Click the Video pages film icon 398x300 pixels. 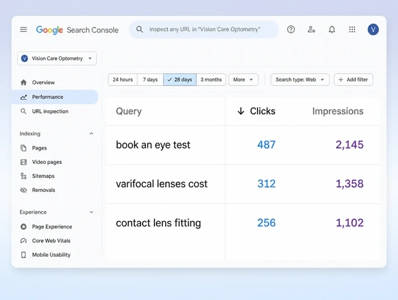23,162
